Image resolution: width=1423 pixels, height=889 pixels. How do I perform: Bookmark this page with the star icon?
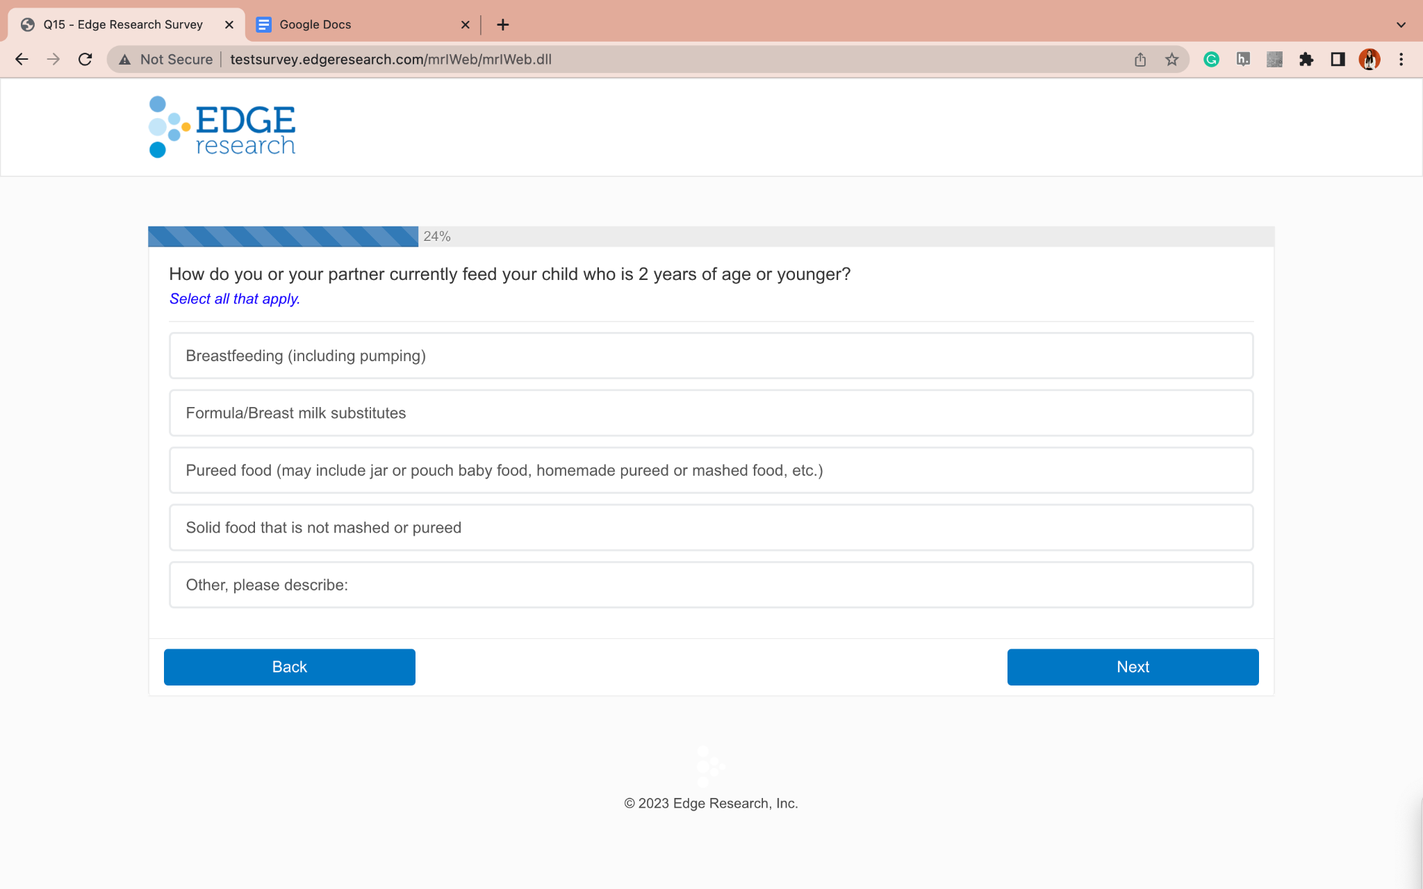point(1172,60)
